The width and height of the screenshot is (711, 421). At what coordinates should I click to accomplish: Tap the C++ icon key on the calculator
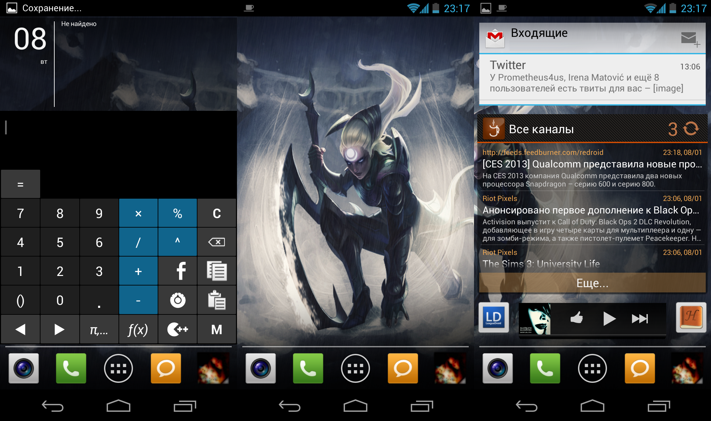(x=177, y=329)
